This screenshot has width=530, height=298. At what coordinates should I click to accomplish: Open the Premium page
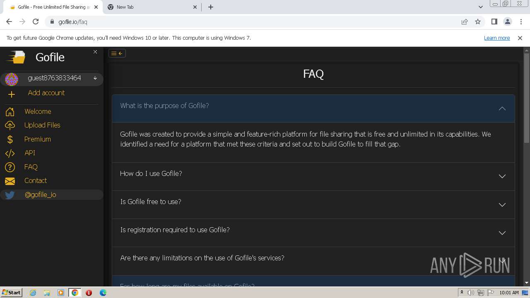38,139
